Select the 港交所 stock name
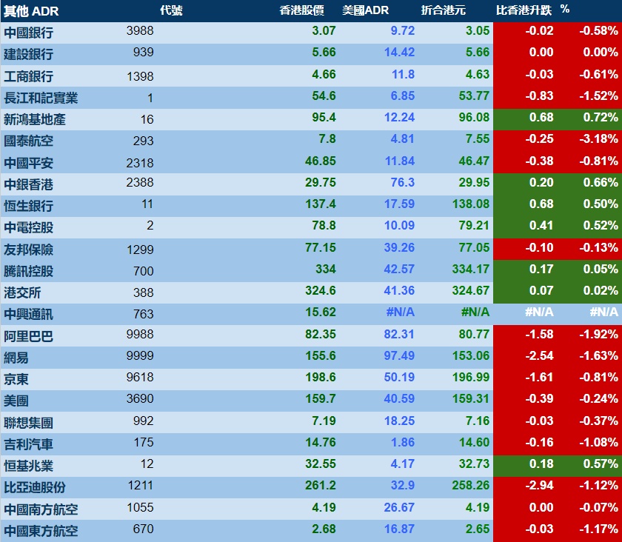Image resolution: width=622 pixels, height=542 pixels. pyautogui.click(x=22, y=292)
